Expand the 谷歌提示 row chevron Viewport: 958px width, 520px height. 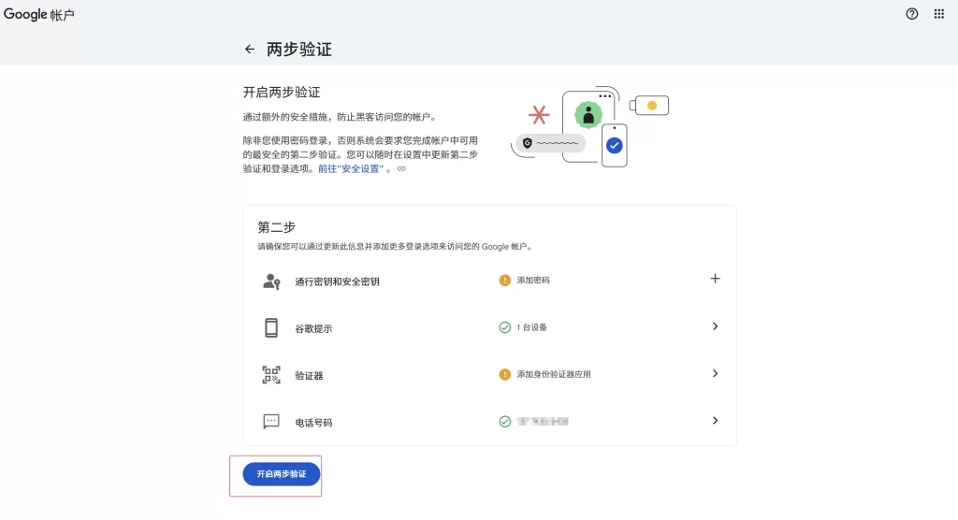tap(715, 326)
